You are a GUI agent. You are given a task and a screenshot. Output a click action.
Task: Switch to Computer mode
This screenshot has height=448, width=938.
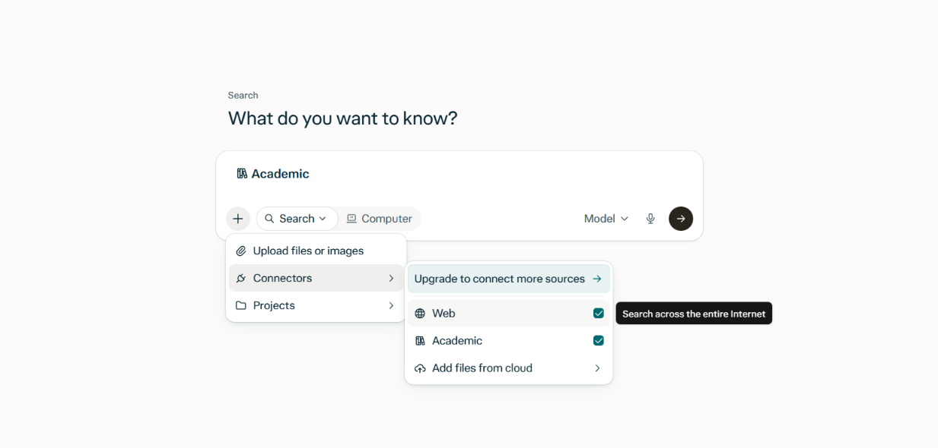[x=379, y=219]
